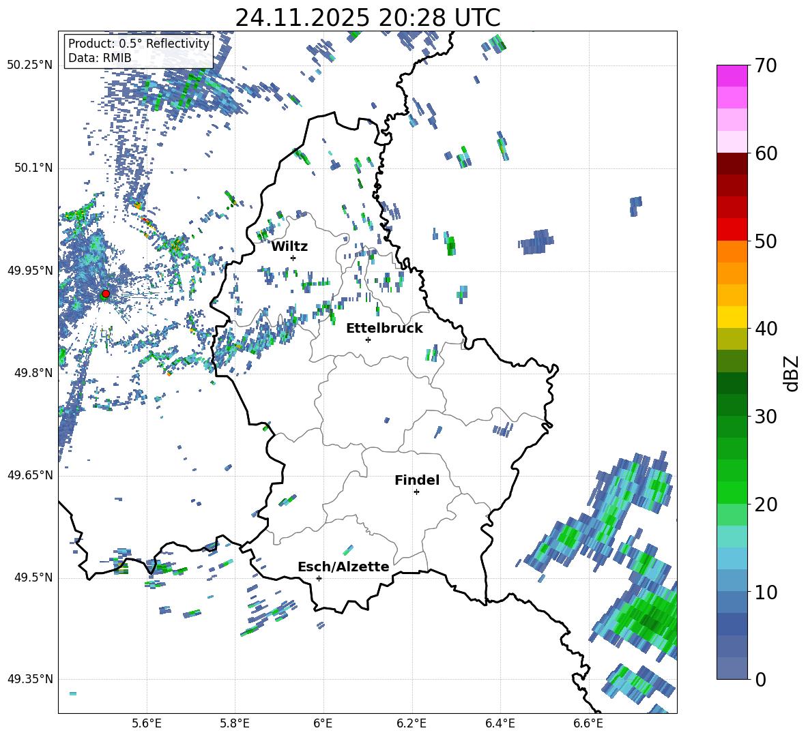
Task: Click latitude label 49.8°N
Action: pyautogui.click(x=33, y=373)
